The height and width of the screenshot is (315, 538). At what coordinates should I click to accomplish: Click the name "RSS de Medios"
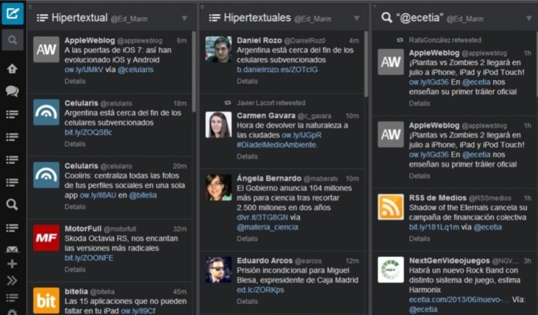click(438, 197)
